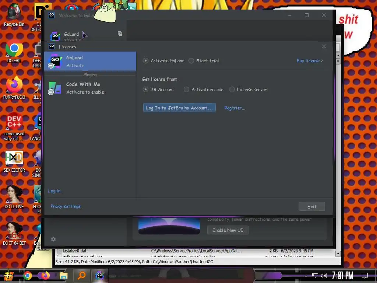The image size is (377, 283).
Task: Open the Dev C++ desktop shortcut
Action: click(x=14, y=127)
